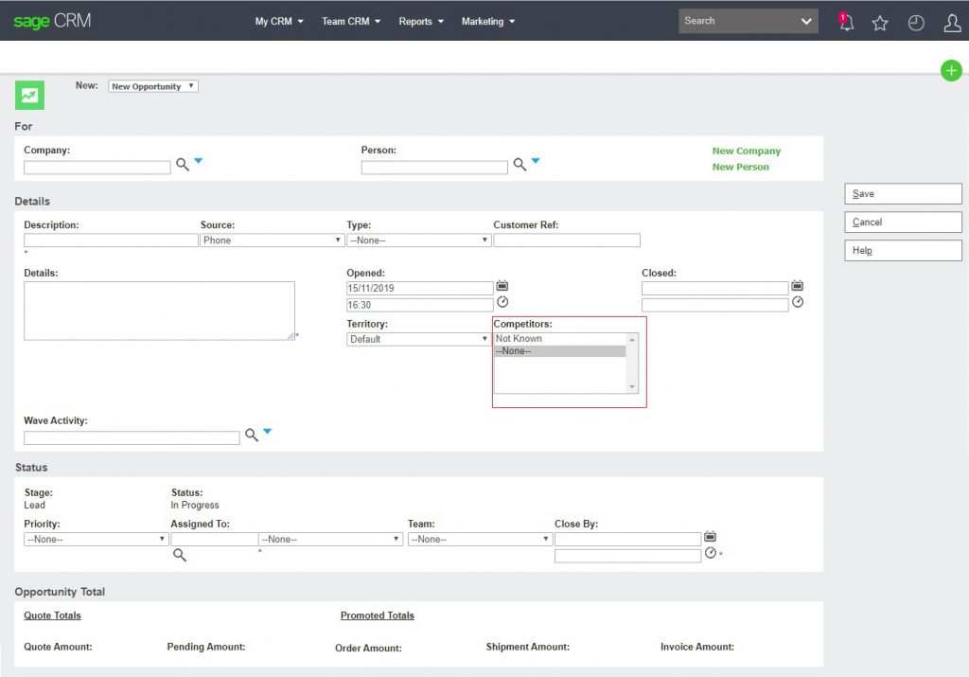Open the Team dropdown
Image resolution: width=969 pixels, height=677 pixels.
(x=480, y=540)
